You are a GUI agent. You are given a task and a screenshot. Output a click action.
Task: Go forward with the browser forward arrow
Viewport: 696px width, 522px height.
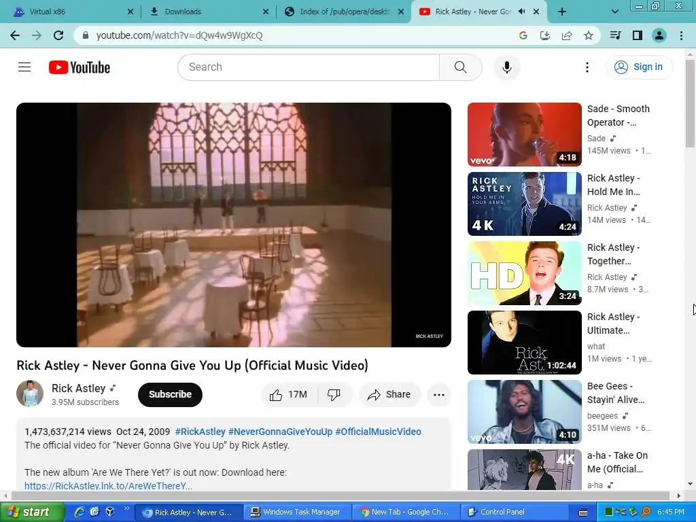tap(37, 35)
